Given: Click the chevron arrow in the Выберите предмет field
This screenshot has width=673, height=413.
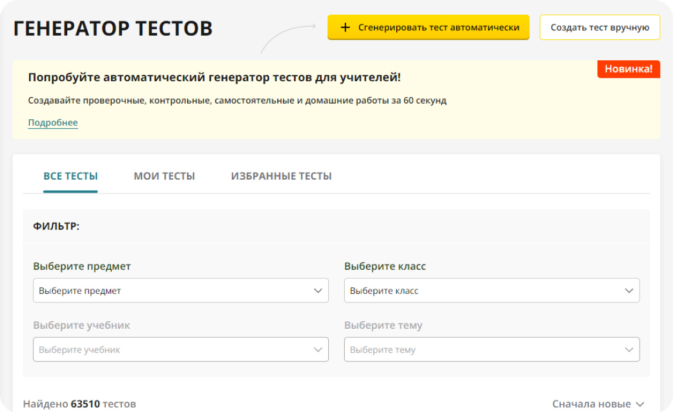Looking at the screenshot, I should pyautogui.click(x=318, y=291).
